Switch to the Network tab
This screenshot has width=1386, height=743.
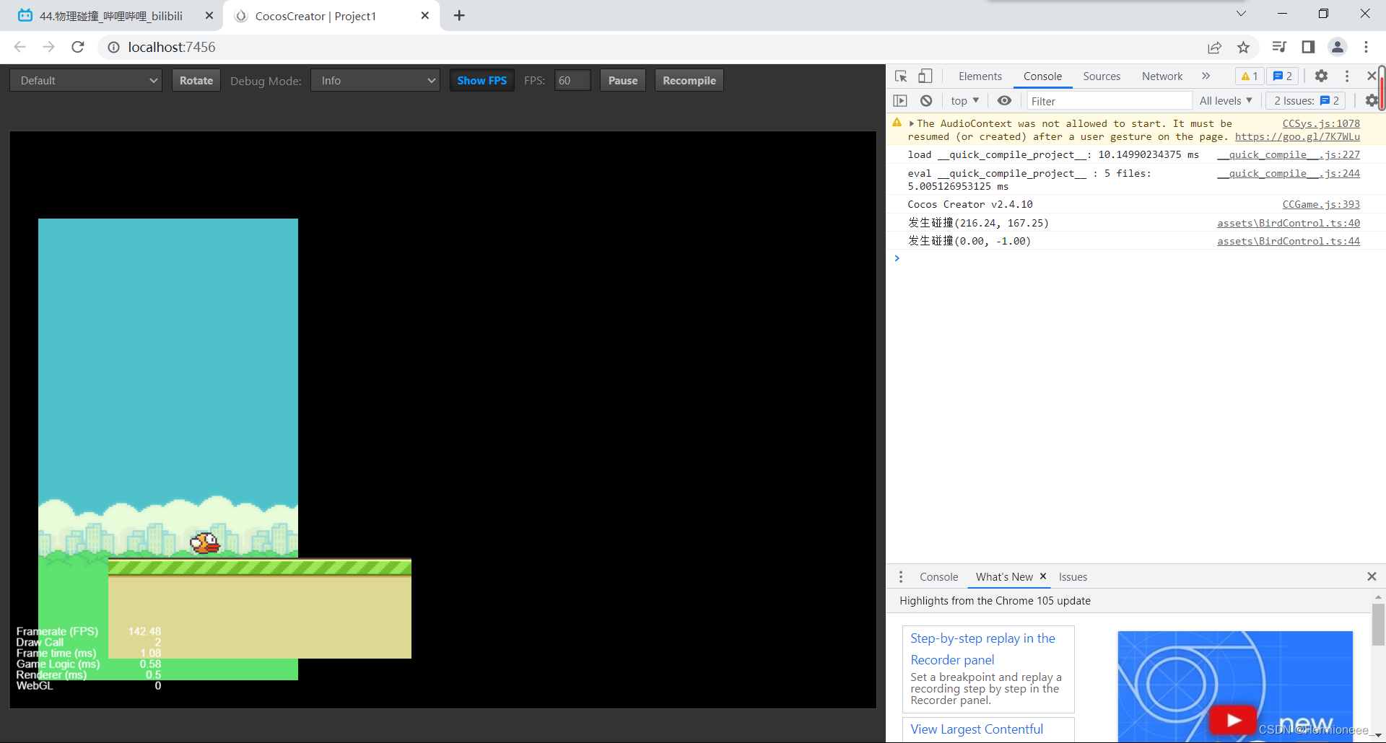click(x=1162, y=76)
